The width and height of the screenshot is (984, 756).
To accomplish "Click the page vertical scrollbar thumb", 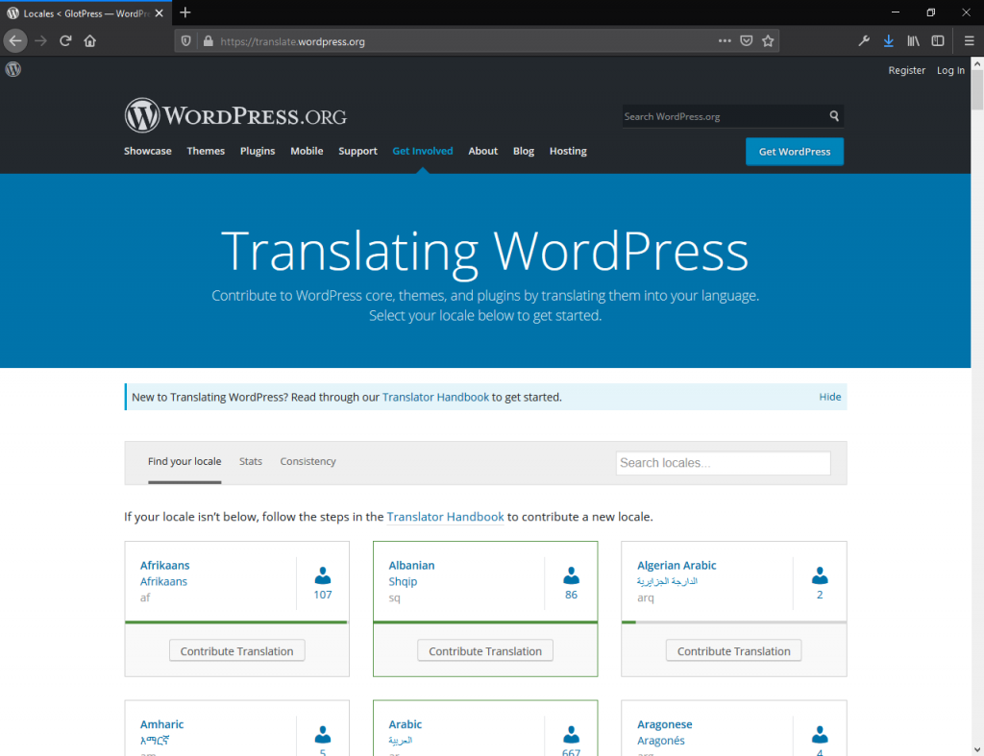I will (977, 89).
